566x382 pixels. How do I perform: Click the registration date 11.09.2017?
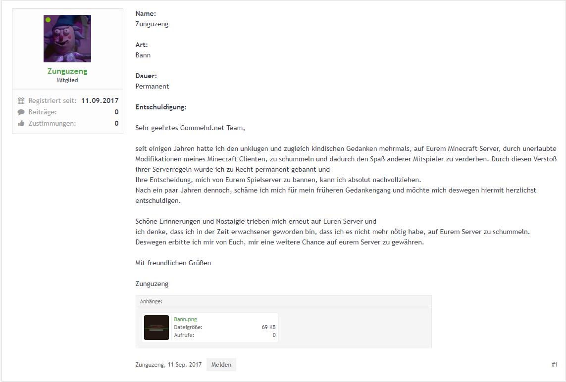tap(100, 100)
